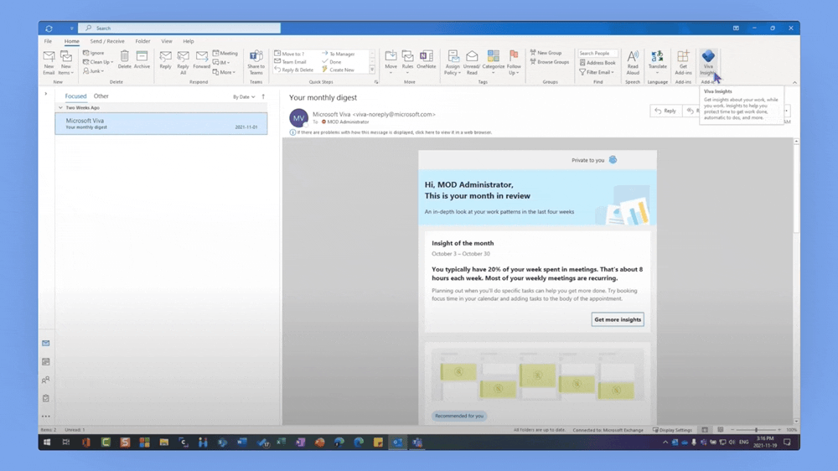Click Reply All in ribbon
The height and width of the screenshot is (471, 838).
[183, 63]
